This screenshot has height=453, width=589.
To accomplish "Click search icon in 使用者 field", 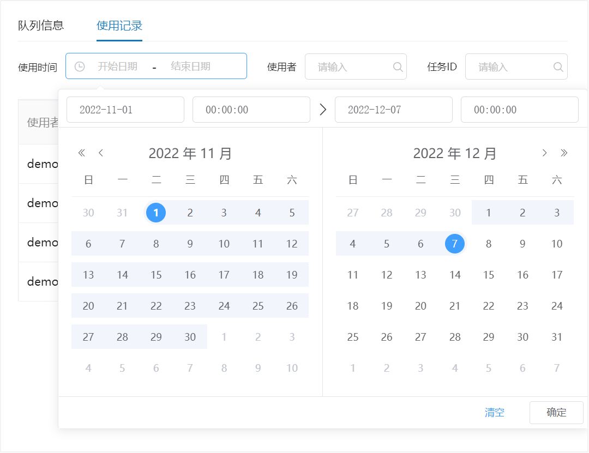I will [x=398, y=67].
